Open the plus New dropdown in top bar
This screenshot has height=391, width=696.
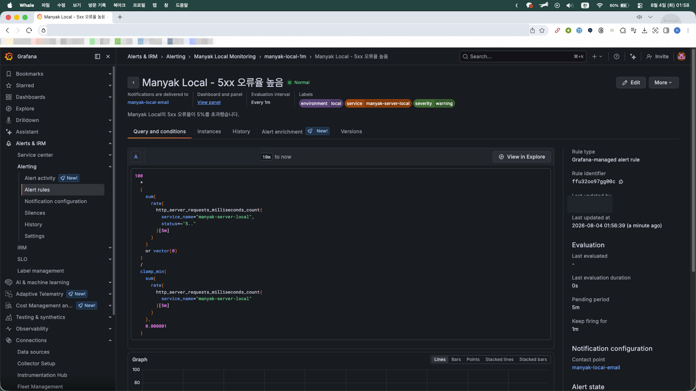click(597, 56)
